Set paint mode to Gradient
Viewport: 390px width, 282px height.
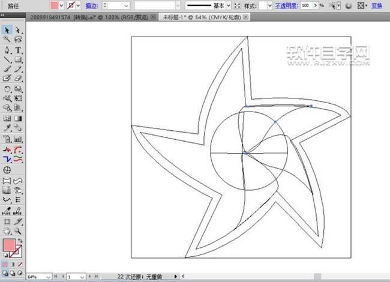pos(12,264)
